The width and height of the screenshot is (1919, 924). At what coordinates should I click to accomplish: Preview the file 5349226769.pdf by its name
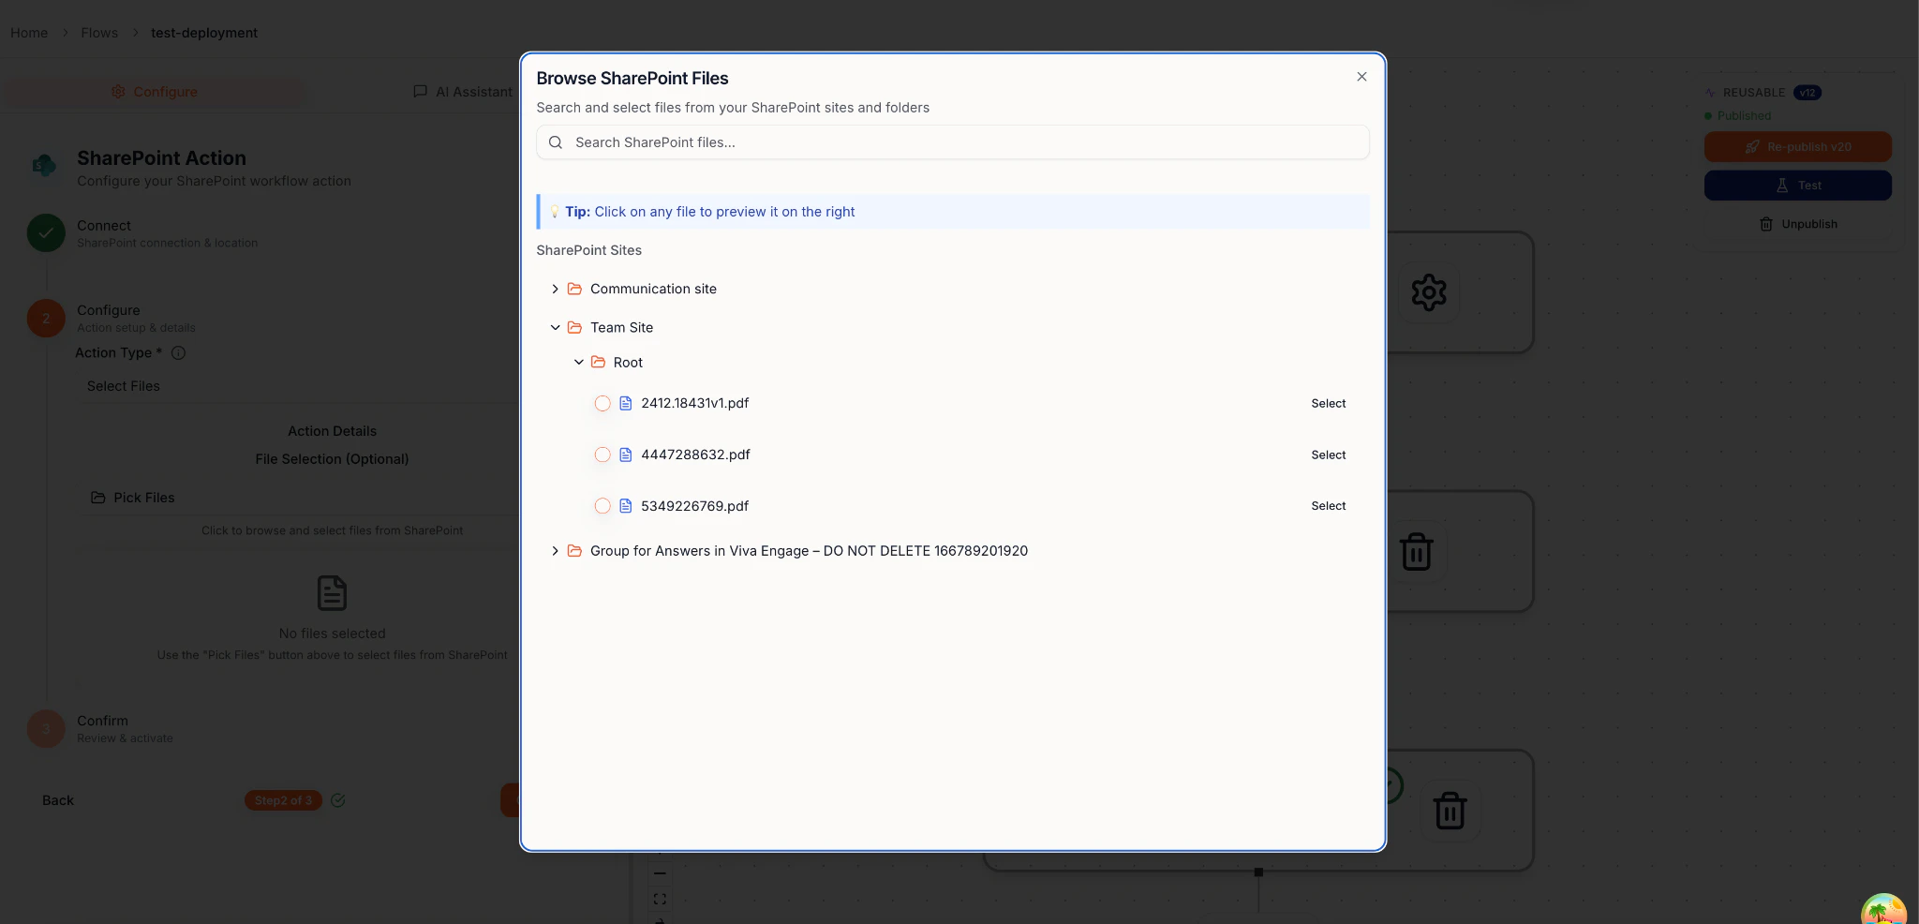(694, 506)
